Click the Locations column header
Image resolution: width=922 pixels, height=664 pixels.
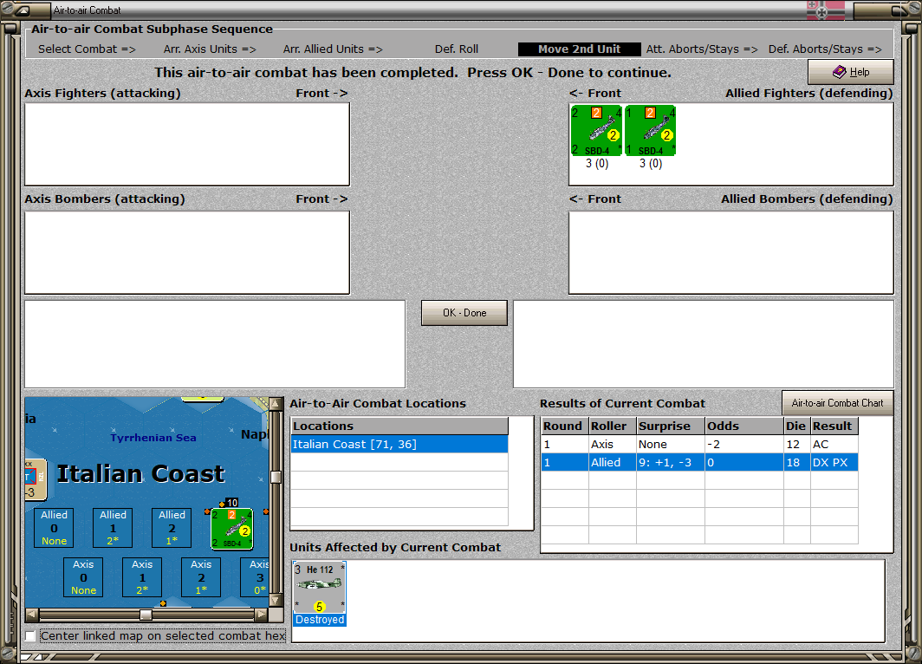399,426
